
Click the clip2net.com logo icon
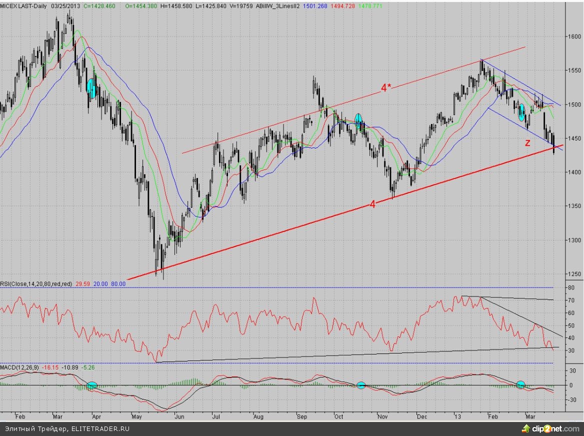coord(525,428)
